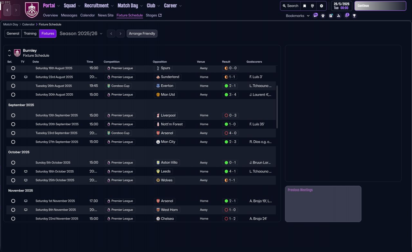Click the shirt icon in bookmarks bar
Screen dimensions: 412x252
pos(323,15)
